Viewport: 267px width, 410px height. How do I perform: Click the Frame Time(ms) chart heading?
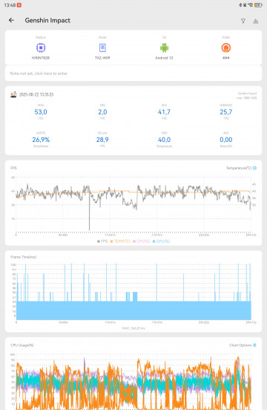(24, 257)
